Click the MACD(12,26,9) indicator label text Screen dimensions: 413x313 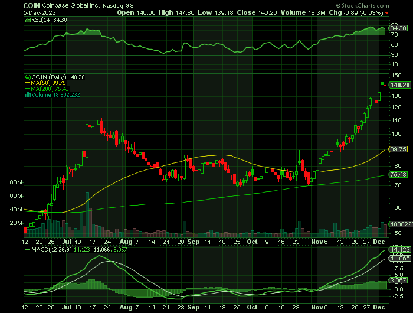[x=51, y=249]
